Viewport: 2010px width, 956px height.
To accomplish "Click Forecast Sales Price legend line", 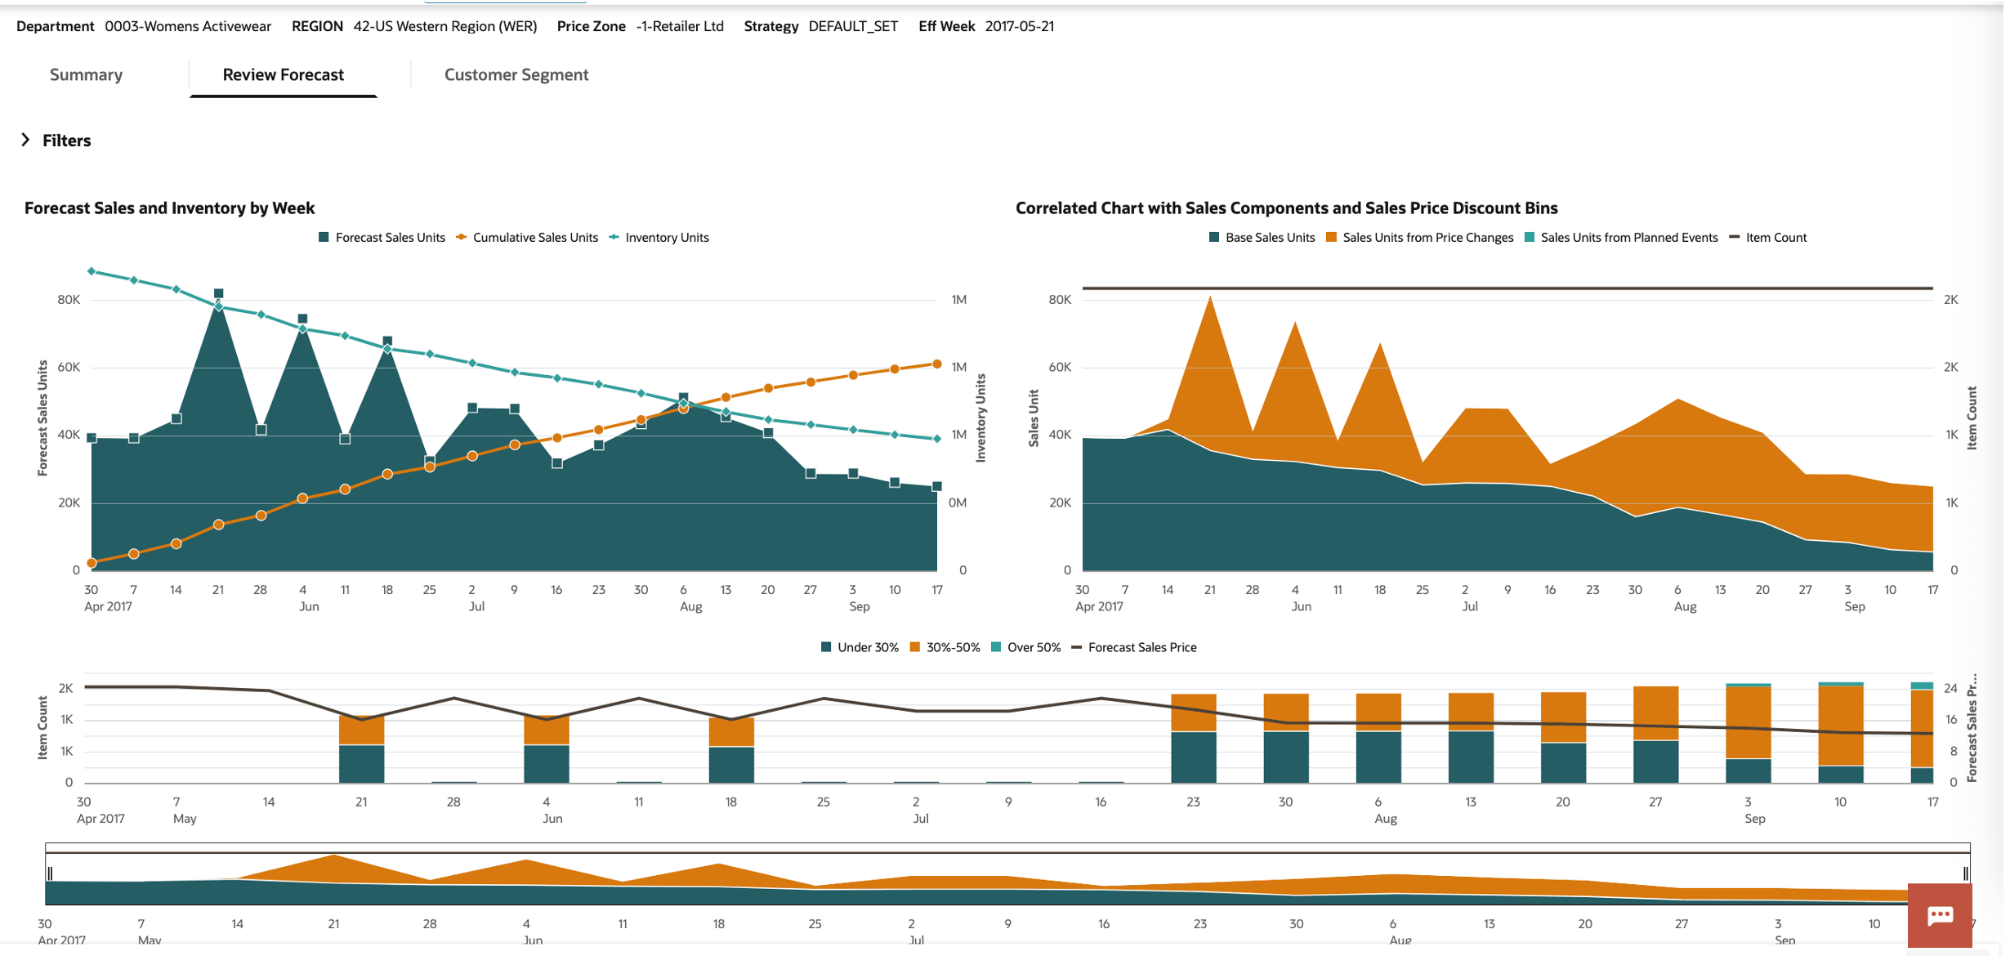I will [x=1077, y=648].
